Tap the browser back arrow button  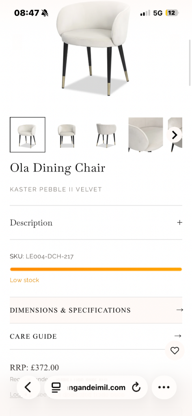coord(28,387)
